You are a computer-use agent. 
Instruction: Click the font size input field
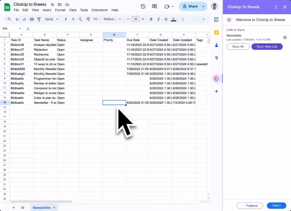[x=135, y=19]
